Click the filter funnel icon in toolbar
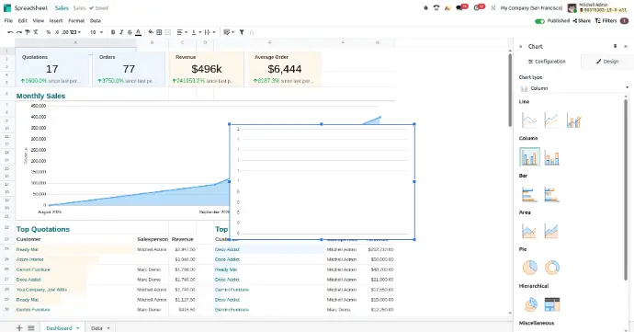Image resolution: width=634 pixels, height=332 pixels. [242, 32]
